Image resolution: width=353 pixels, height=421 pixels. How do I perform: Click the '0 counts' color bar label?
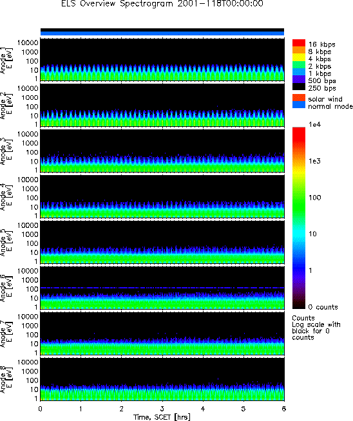323,307
